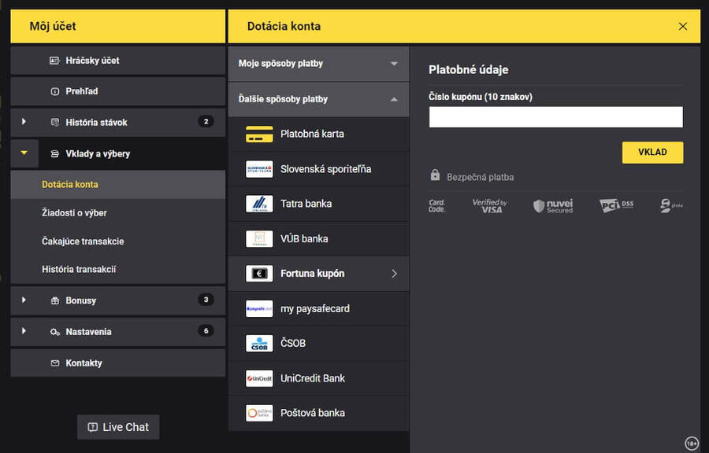Choose my paysafecard payment method
This screenshot has height=453, width=709.
tap(318, 308)
